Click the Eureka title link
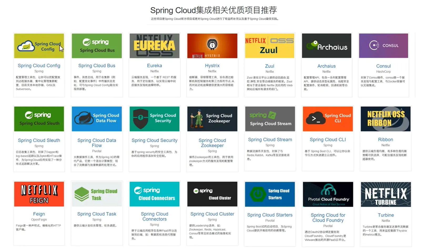The width and height of the screenshot is (426, 249). coord(155,66)
